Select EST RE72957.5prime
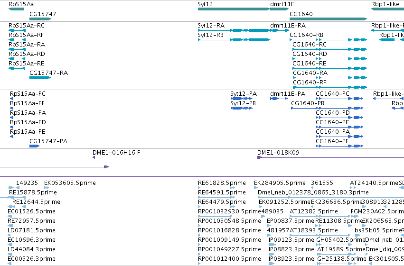Viewport: 404px width, 266px height. [x=10, y=226]
